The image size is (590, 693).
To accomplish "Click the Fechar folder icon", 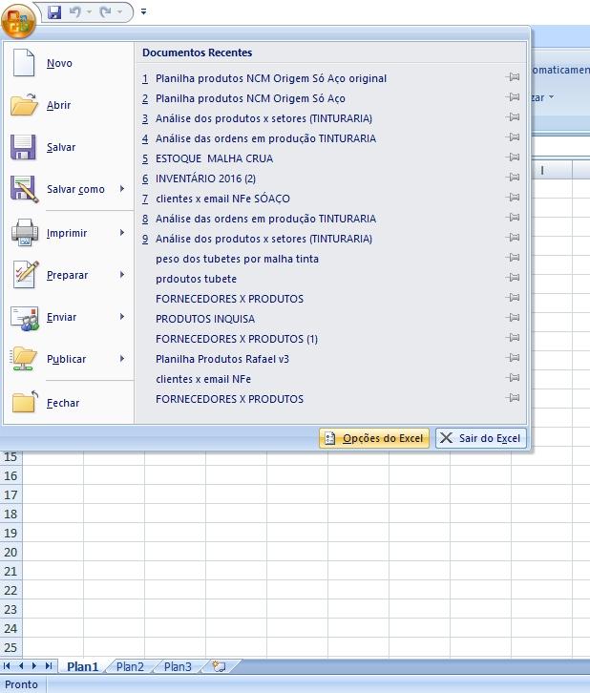I will coord(25,402).
